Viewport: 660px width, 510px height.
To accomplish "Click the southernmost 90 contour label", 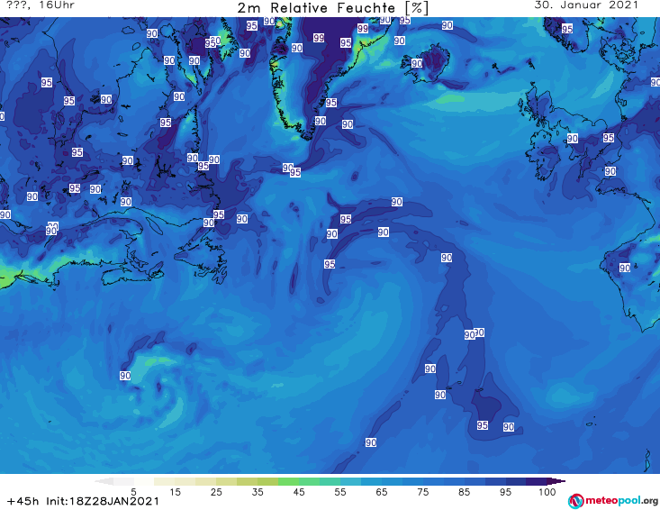I will point(371,442).
